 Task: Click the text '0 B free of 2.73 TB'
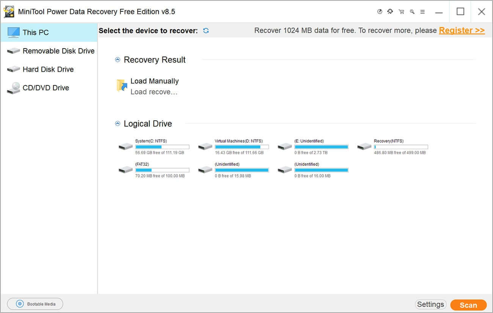point(311,153)
